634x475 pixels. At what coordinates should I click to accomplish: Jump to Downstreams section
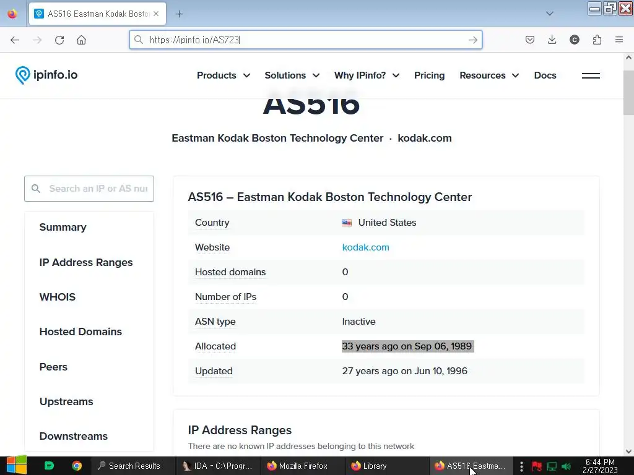[74, 436]
